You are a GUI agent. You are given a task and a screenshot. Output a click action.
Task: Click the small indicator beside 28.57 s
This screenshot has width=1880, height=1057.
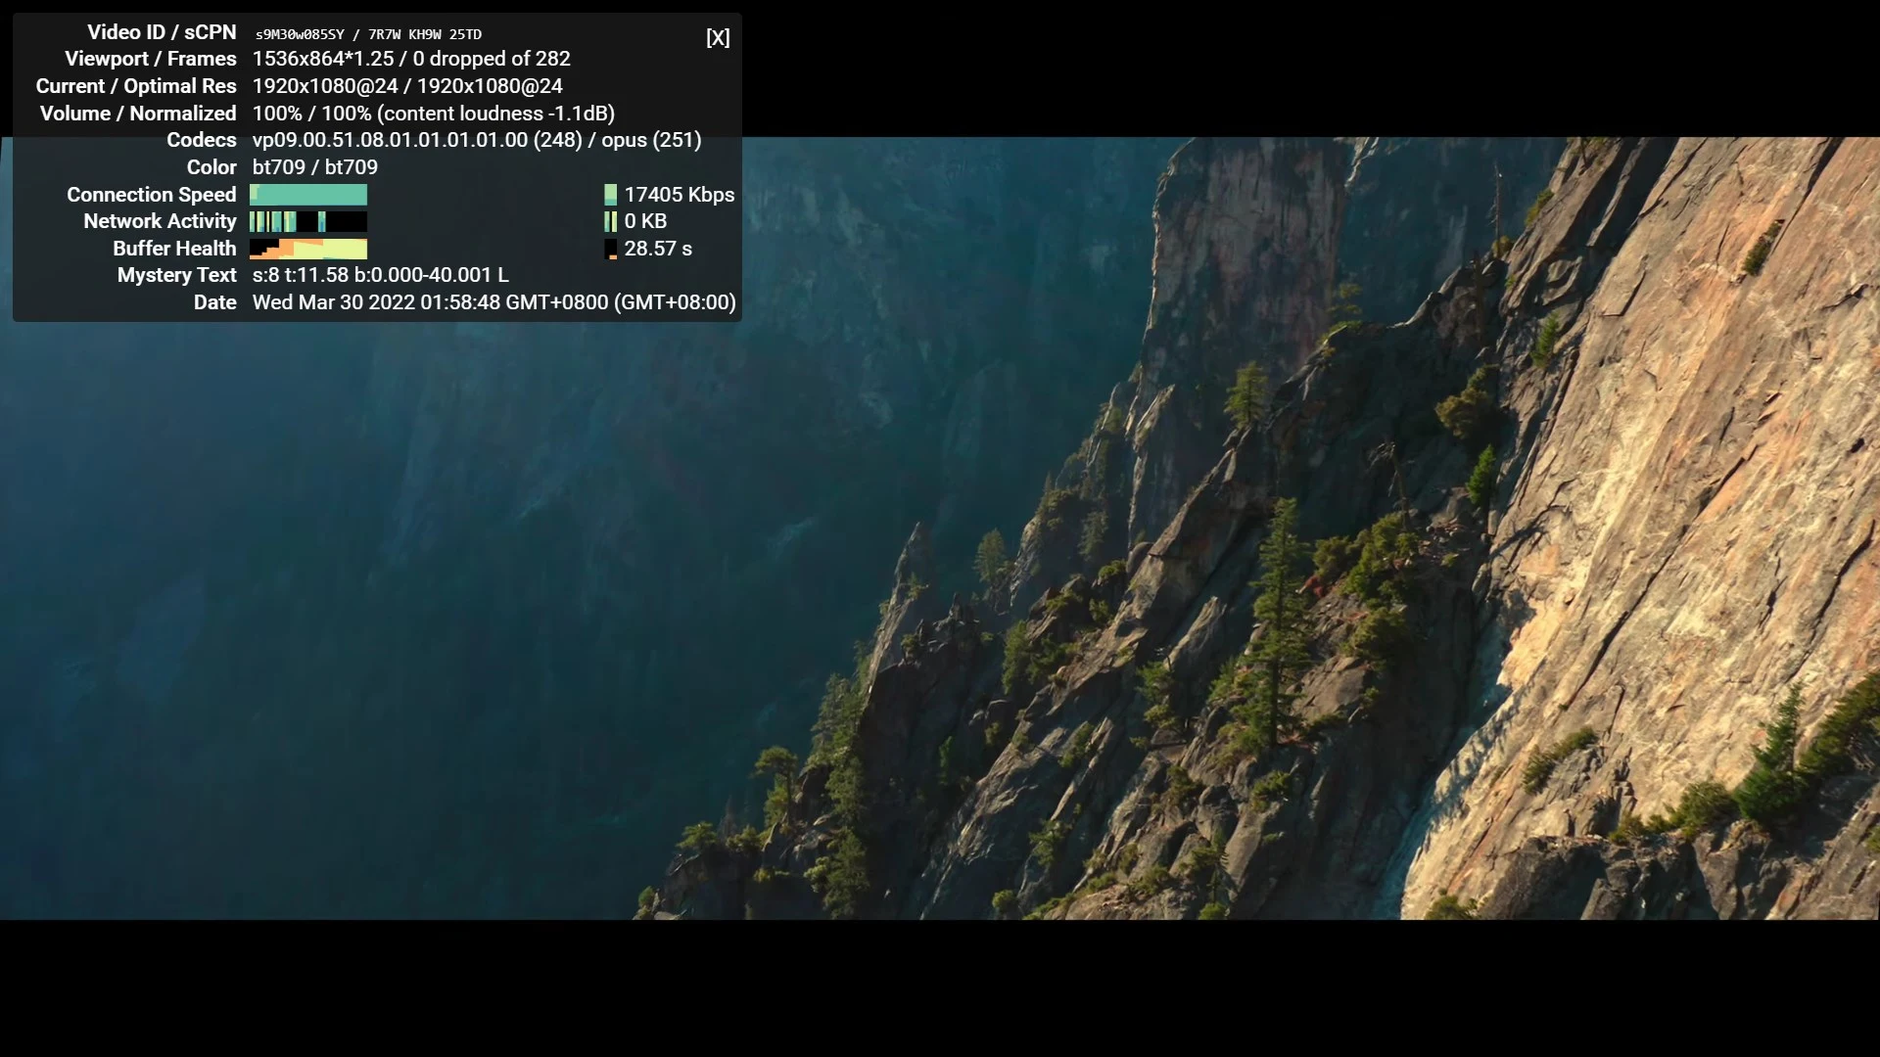pos(611,249)
